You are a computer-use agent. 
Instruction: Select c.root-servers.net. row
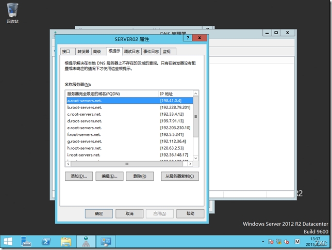point(129,114)
